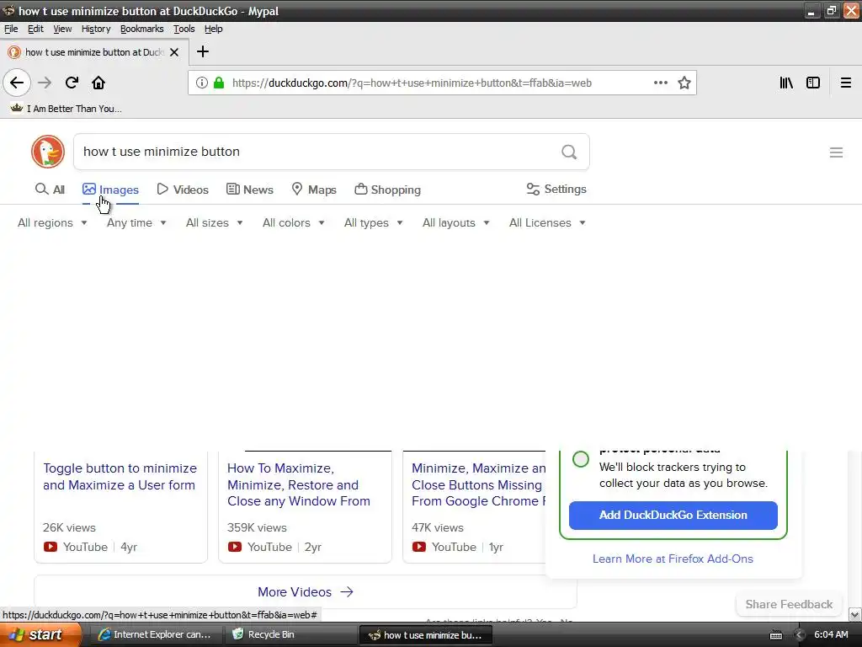
Task: Click the forward navigation arrow
Action: tap(45, 83)
